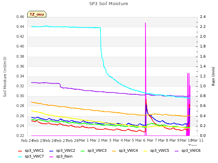
Task: Click the cyan VWC7 line's steep drop near Mar 2
Action: pyautogui.click(x=101, y=41)
